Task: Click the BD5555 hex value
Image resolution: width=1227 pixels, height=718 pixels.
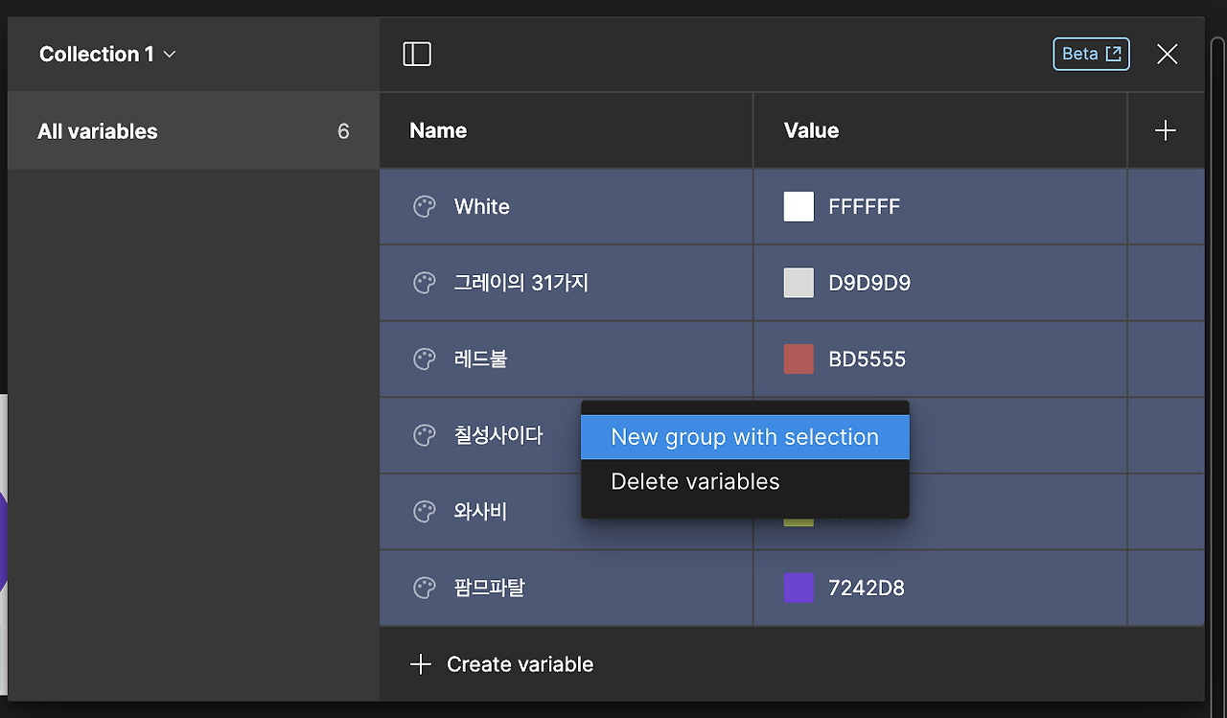Action: [867, 359]
